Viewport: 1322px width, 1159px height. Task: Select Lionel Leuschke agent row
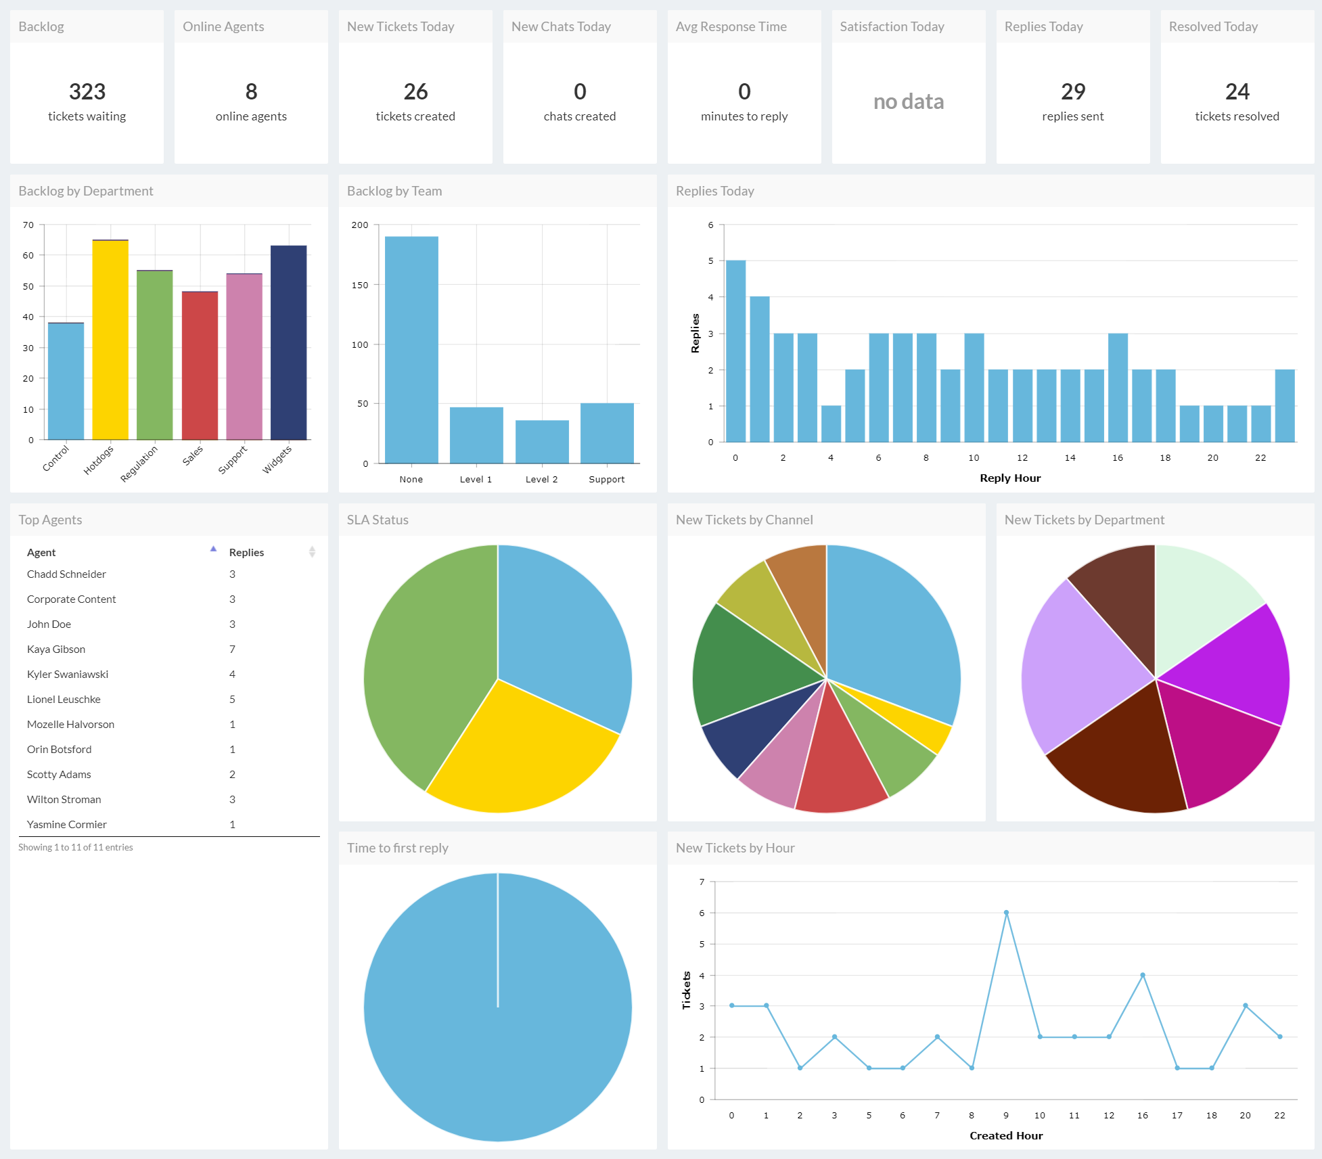coord(169,699)
